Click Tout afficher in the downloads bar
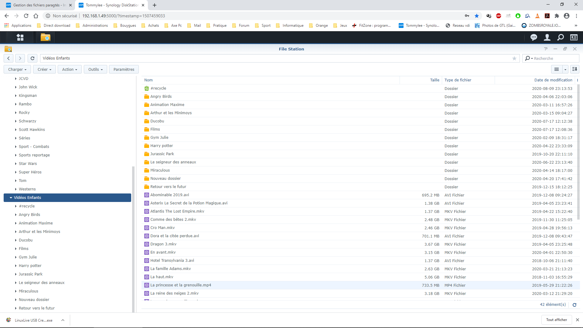Viewport: 583px width, 328px height. tap(556, 320)
